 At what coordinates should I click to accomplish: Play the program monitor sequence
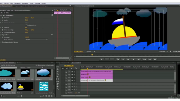pyautogui.click(x=128, y=59)
